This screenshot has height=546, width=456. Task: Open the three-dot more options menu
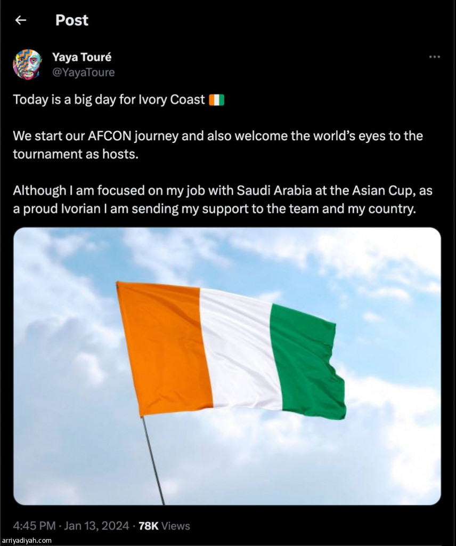coord(435,57)
